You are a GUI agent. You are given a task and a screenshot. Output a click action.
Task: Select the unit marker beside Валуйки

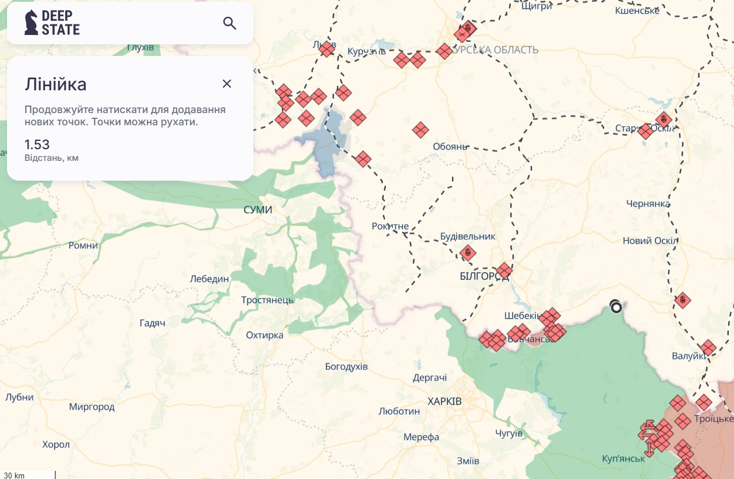pos(708,348)
